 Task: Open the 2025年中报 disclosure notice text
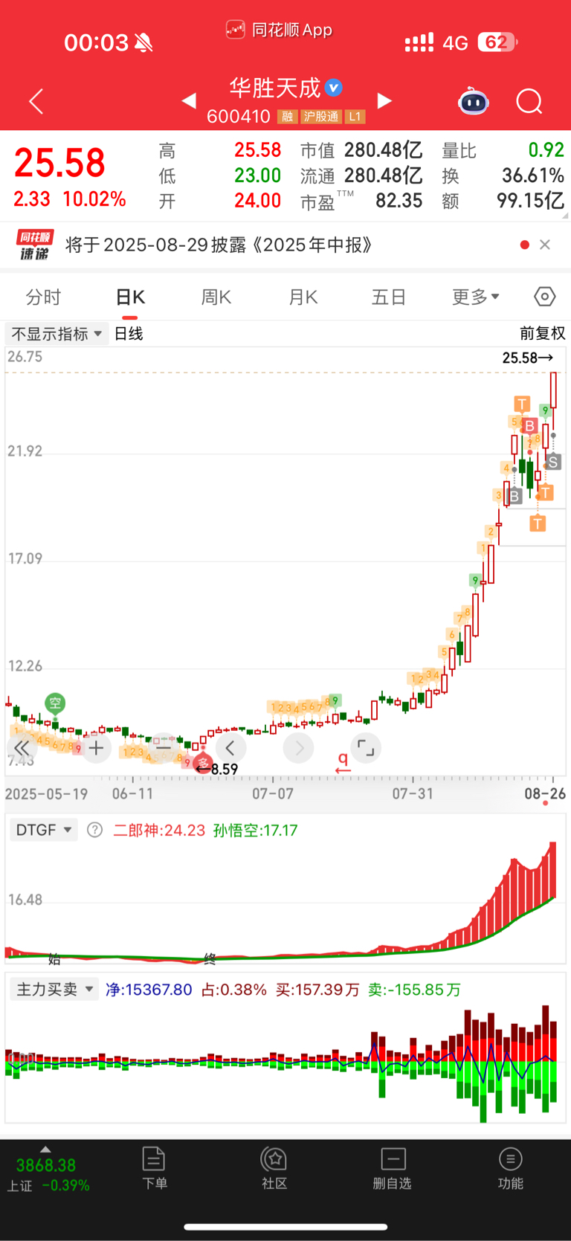pos(219,245)
